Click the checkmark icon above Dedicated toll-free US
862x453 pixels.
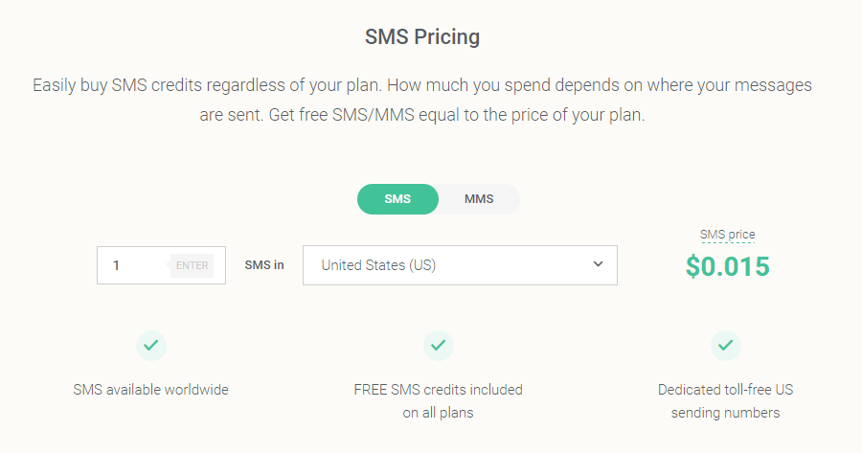tap(726, 345)
